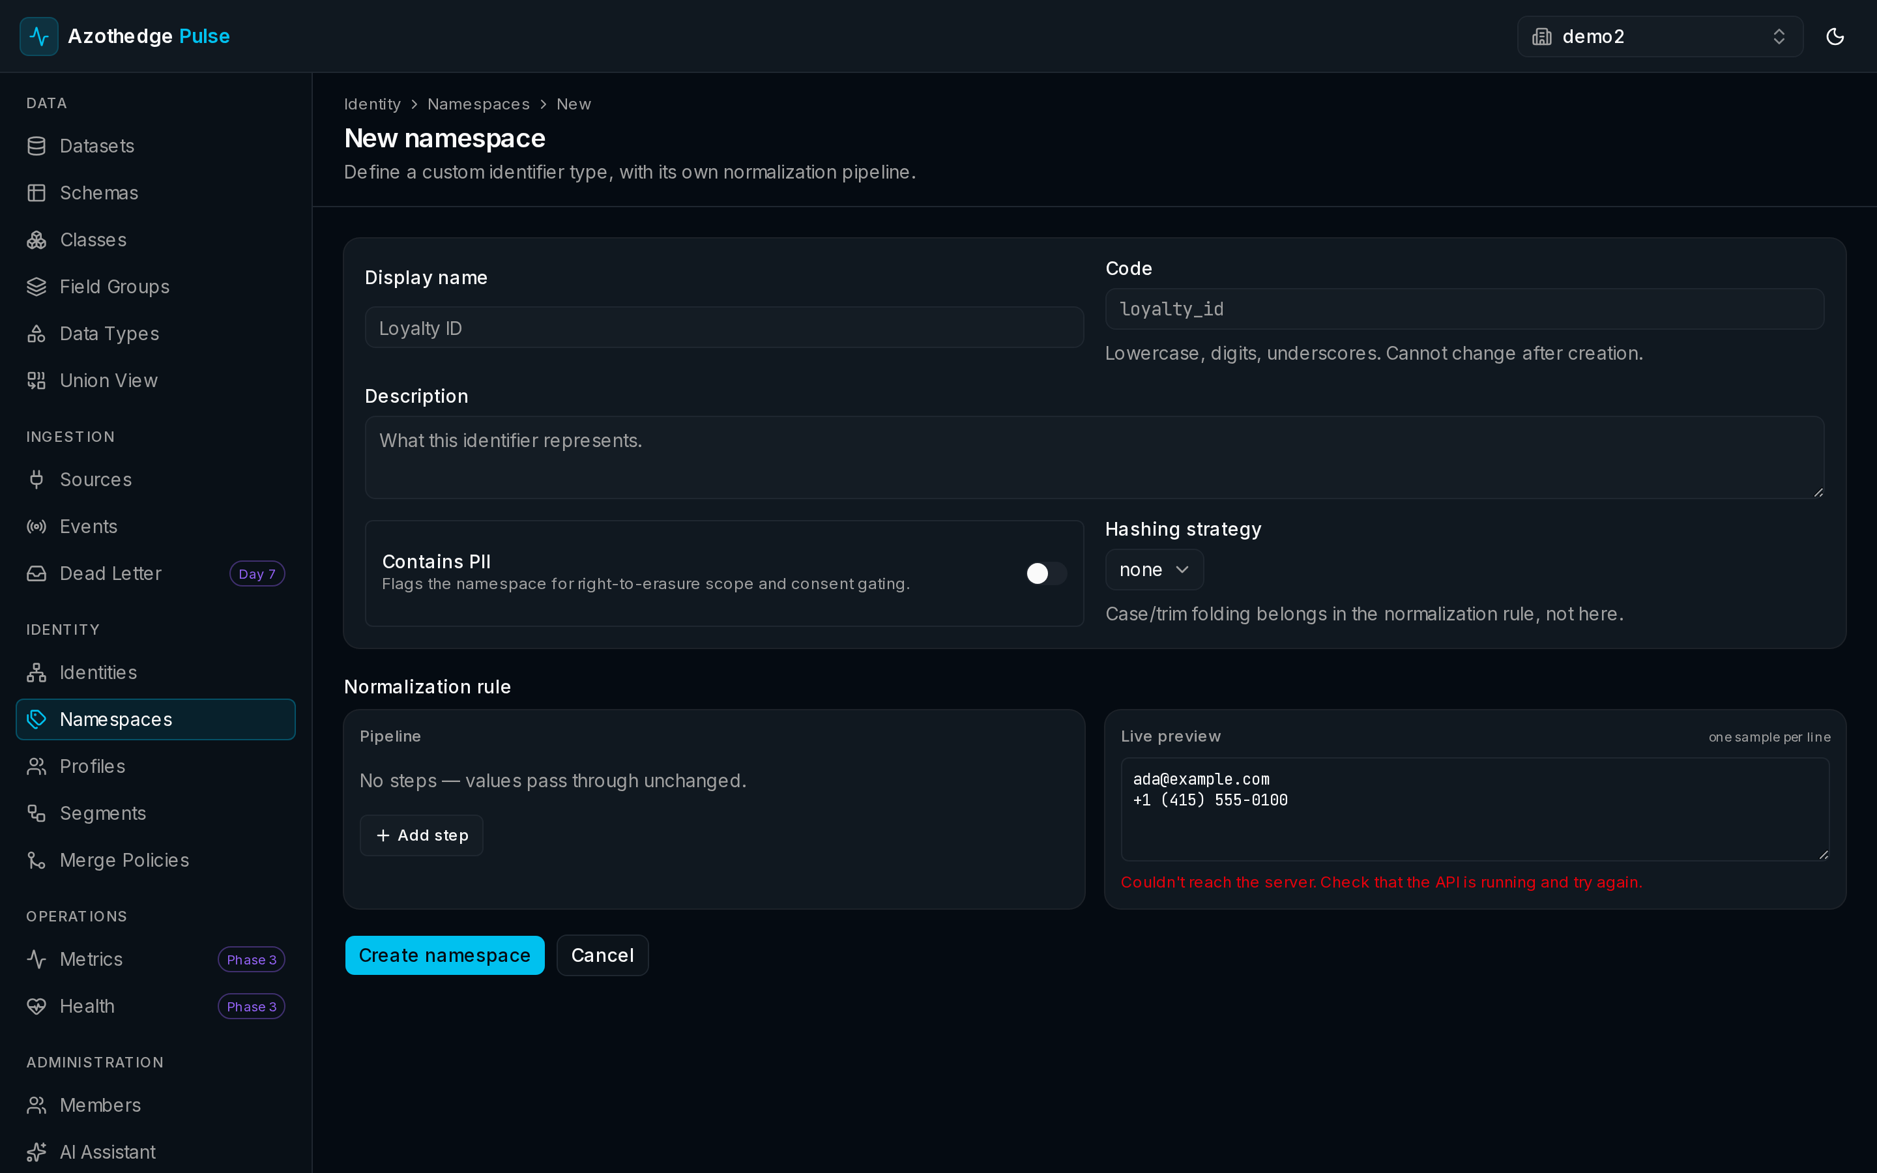Click Namespaces breadcrumb link
This screenshot has height=1173, width=1877.
tap(478, 104)
